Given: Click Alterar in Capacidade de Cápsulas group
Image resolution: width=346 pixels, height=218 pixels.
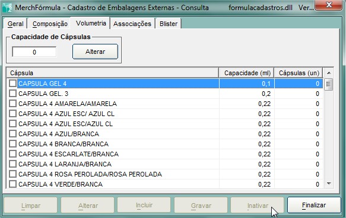Looking at the screenshot, I should pos(95,52).
